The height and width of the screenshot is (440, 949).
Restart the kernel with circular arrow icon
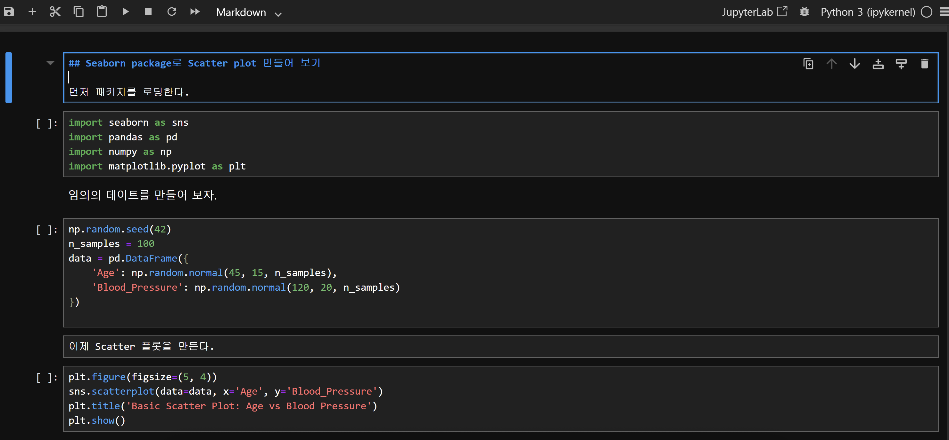click(x=172, y=12)
